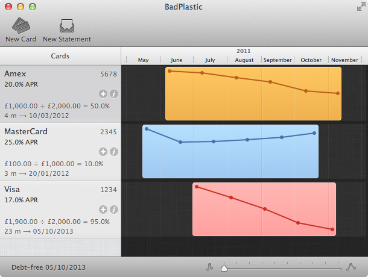This screenshot has width=368, height=277.
Task: Add a statement with Amex plus button
Action: point(103,94)
